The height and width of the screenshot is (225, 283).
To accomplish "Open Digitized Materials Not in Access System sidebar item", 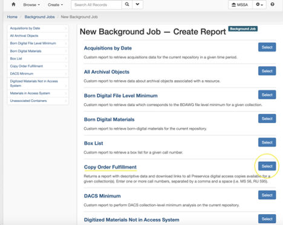I will point(38,83).
